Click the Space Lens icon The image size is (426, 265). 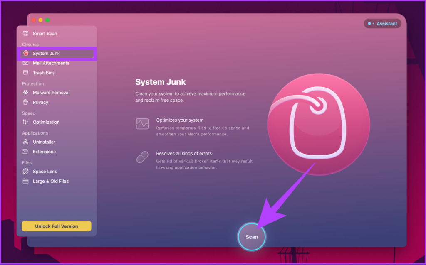pyautogui.click(x=25, y=172)
